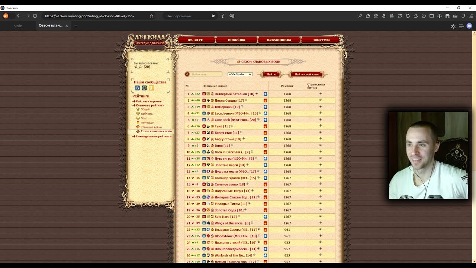
Task: Click the magnifier icon beside clan search
Action: pyautogui.click(x=187, y=74)
